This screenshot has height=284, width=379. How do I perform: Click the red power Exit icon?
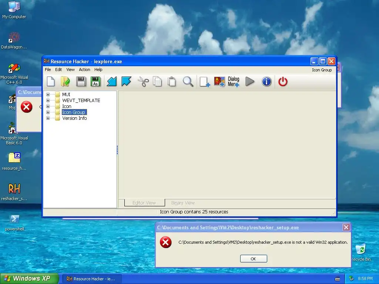tap(283, 81)
